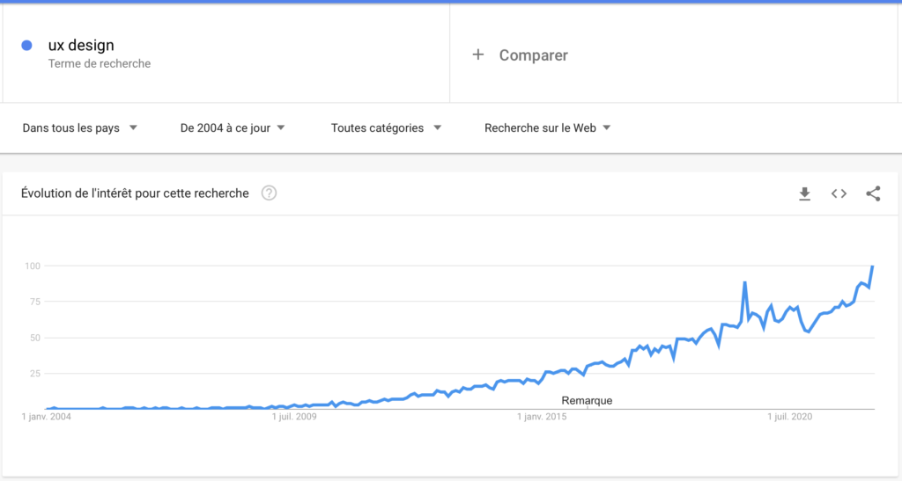Click the 1 janv. 2004 axis label
This screenshot has height=481, width=902.
pyautogui.click(x=47, y=417)
